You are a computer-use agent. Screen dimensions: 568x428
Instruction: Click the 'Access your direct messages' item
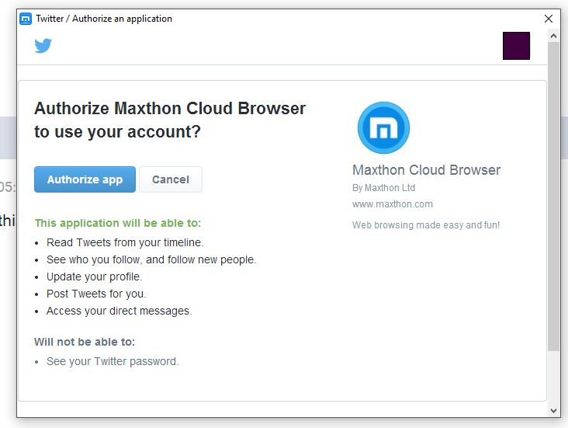coord(119,311)
